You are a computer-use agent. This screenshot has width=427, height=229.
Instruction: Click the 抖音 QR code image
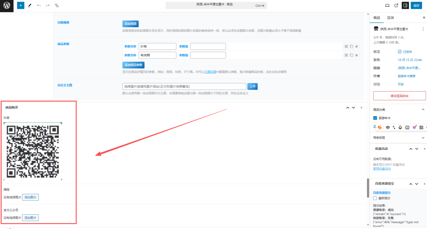[x=33, y=151]
